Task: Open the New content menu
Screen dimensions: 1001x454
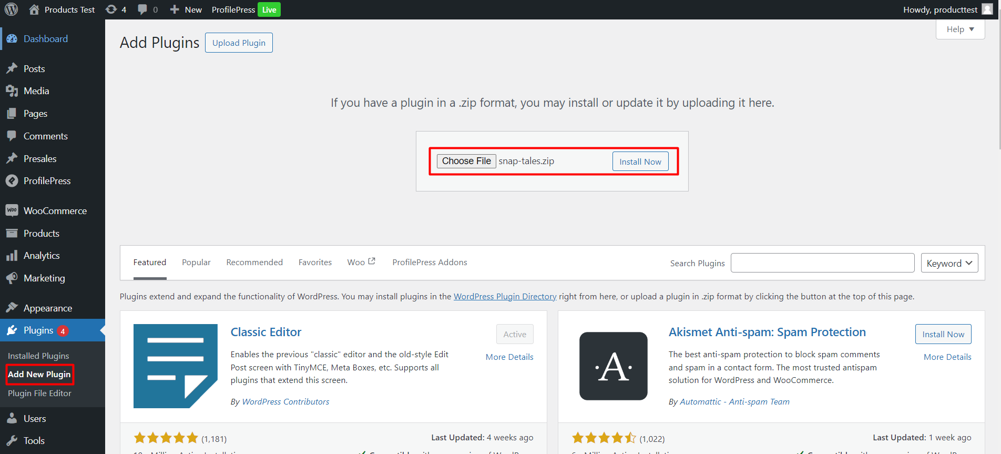Action: (x=186, y=9)
